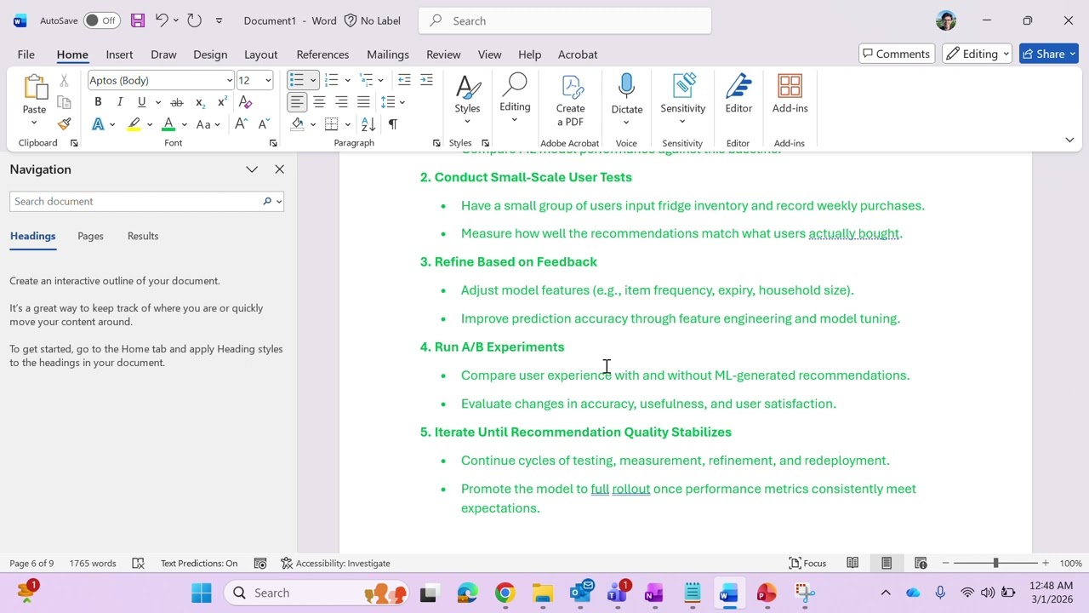This screenshot has width=1089, height=613.
Task: Collapse the ribbon with the chevron
Action: coord(1069,140)
